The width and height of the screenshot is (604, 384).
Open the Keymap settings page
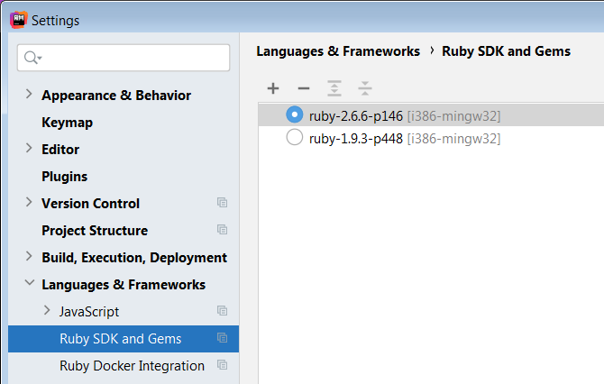coord(67,123)
